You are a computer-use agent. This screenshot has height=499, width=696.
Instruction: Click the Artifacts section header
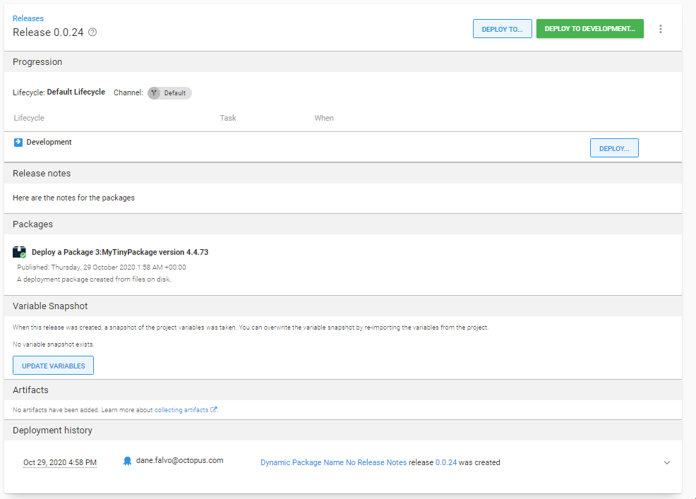342,390
